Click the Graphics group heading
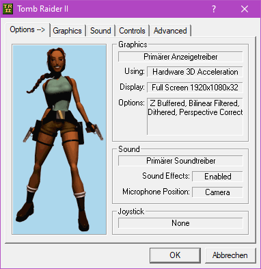Screen dimensions: 261x269 pos(133,44)
